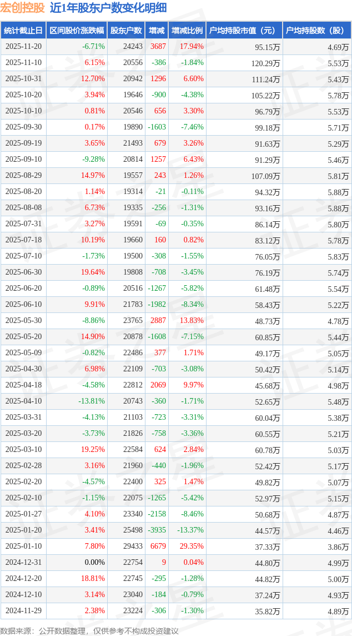Click the -13.81% price change cell
Viewport: 352px width, 636px height.
point(92,401)
